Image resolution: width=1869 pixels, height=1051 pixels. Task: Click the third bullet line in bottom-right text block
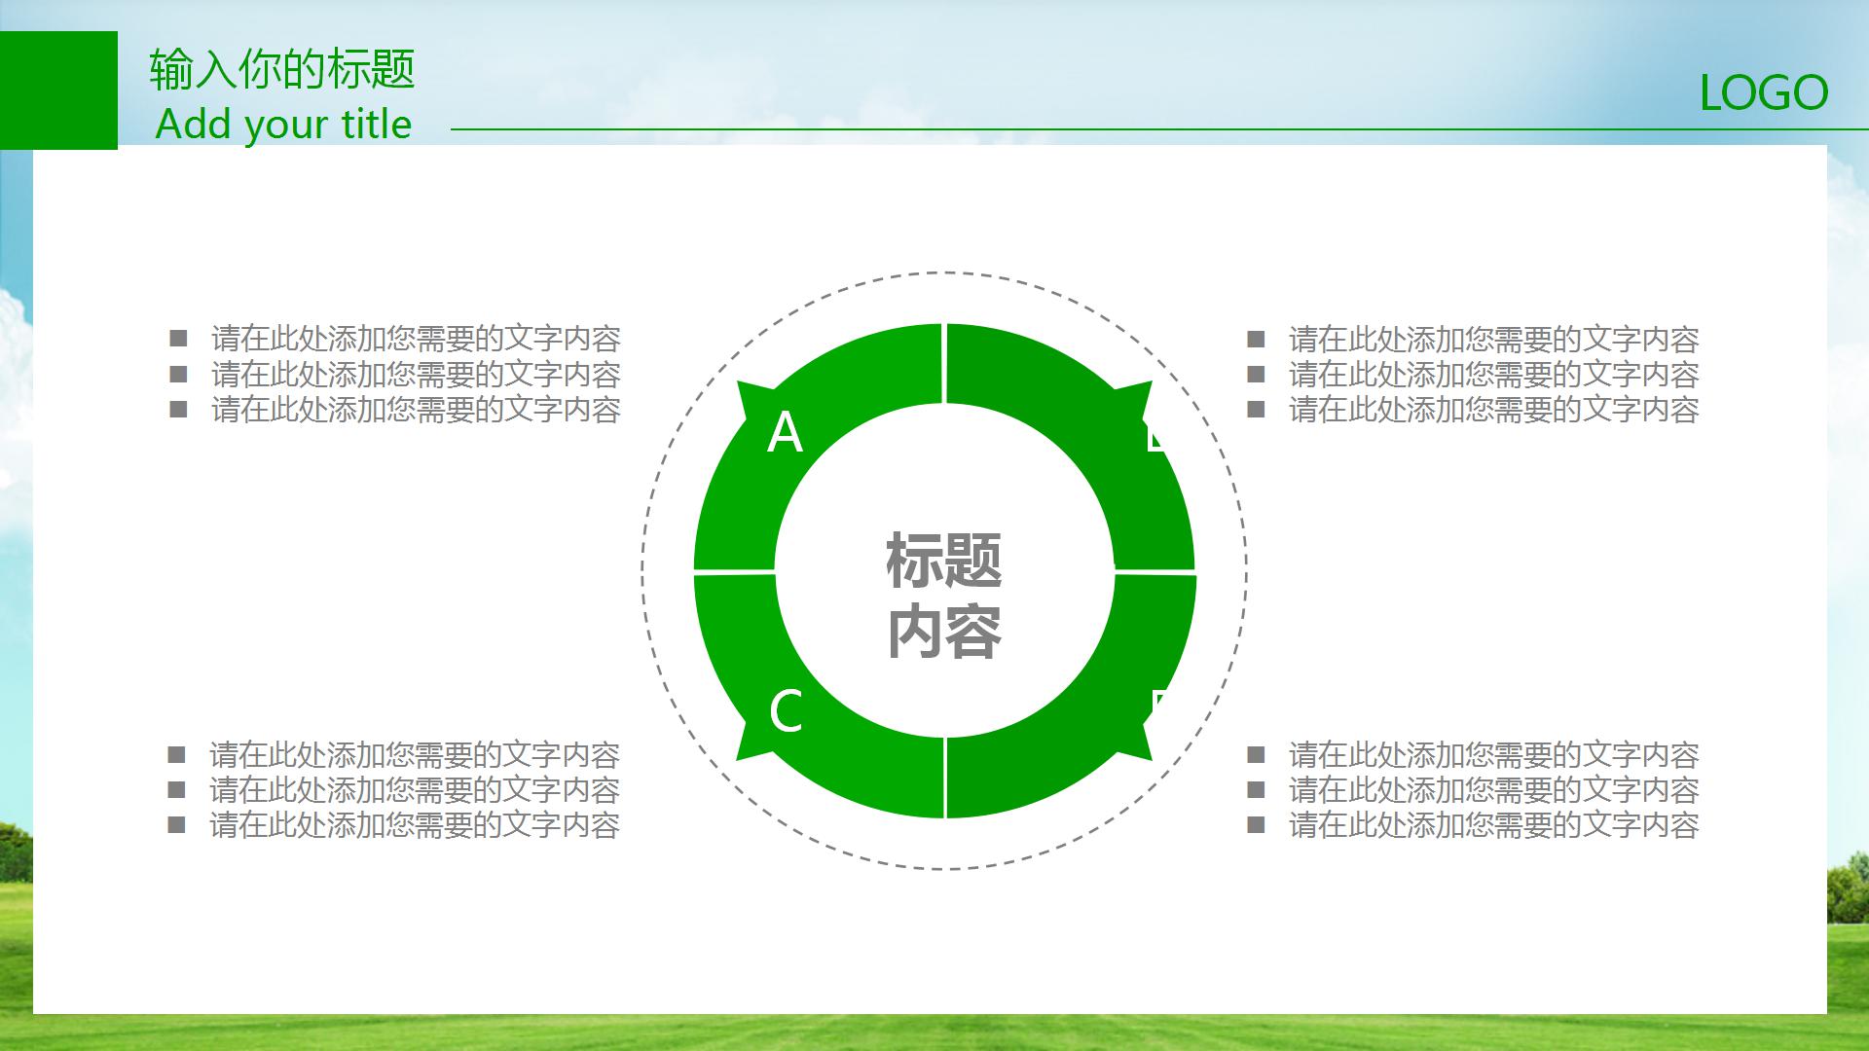pos(1474,825)
